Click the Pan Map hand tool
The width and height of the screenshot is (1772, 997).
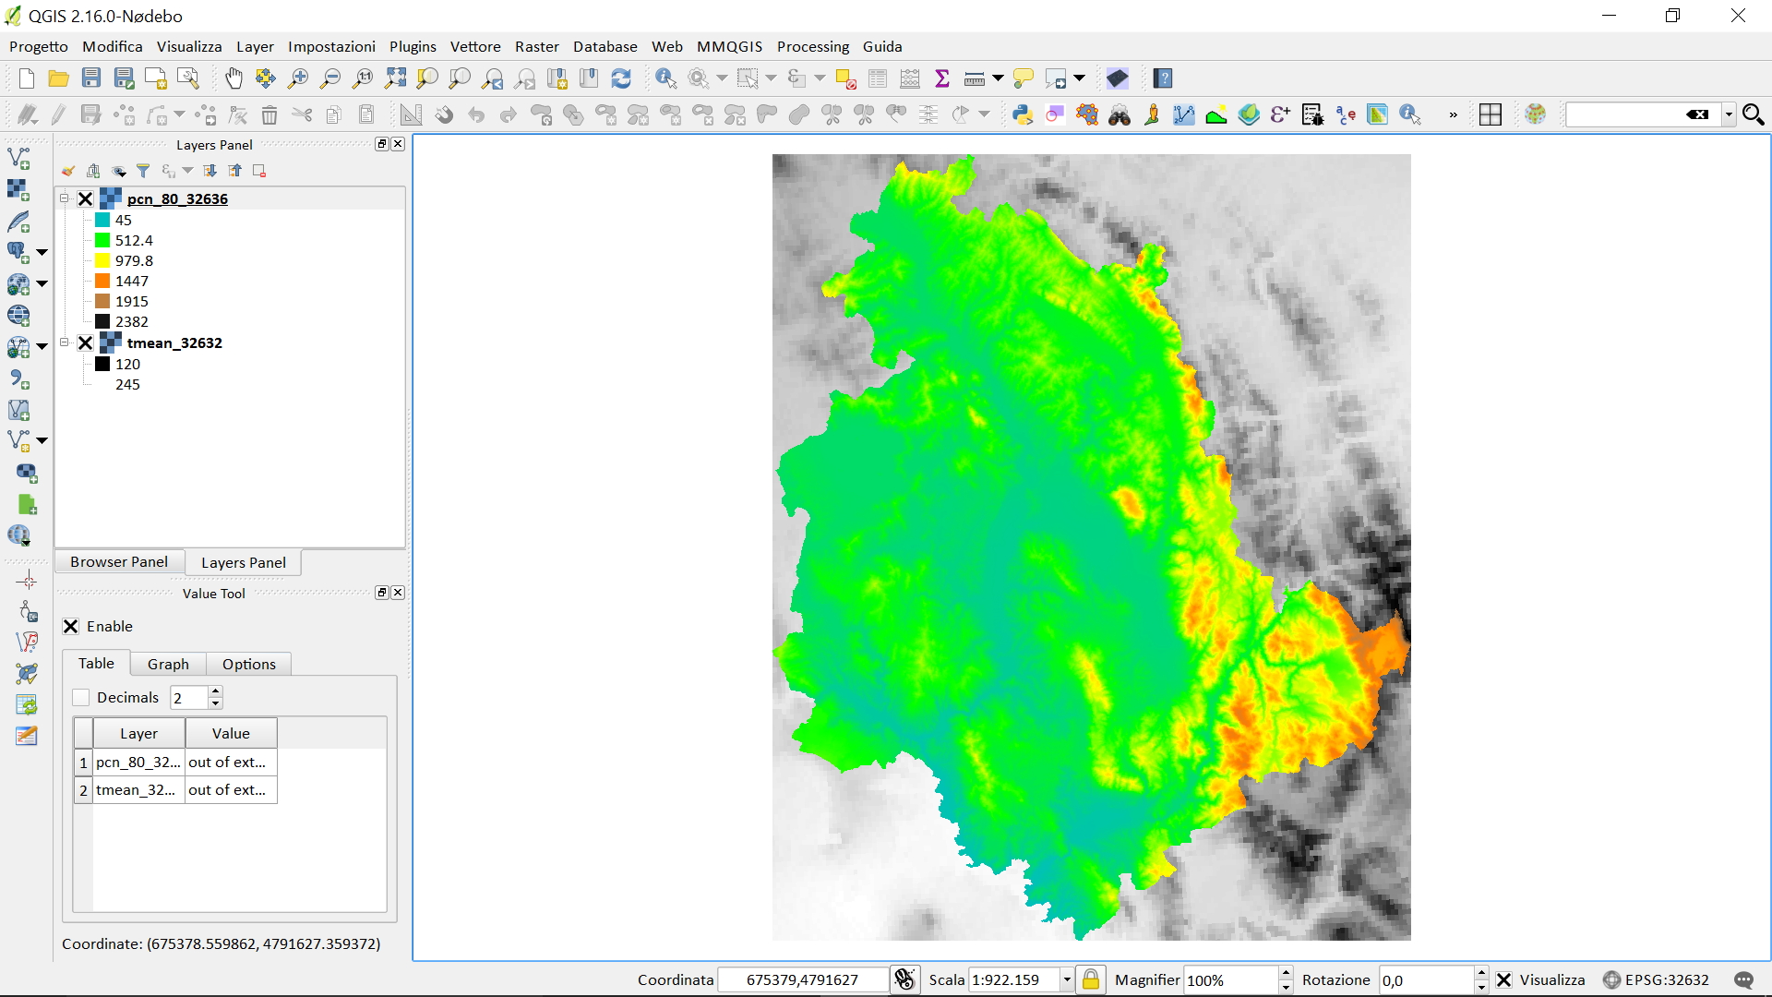pos(233,78)
